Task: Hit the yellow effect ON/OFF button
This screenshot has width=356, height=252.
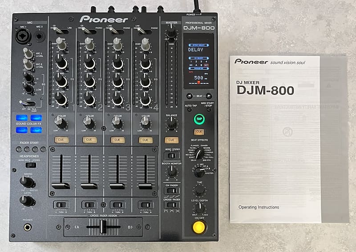Action: coord(199,227)
